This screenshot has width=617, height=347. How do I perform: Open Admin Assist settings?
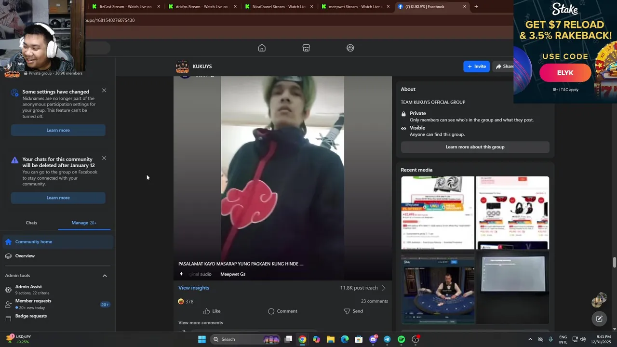57,289
